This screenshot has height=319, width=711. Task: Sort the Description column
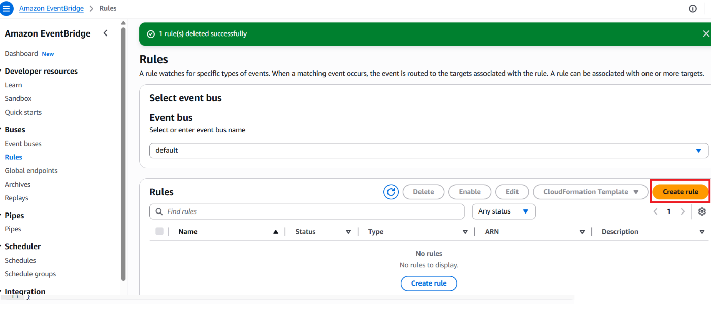click(702, 232)
